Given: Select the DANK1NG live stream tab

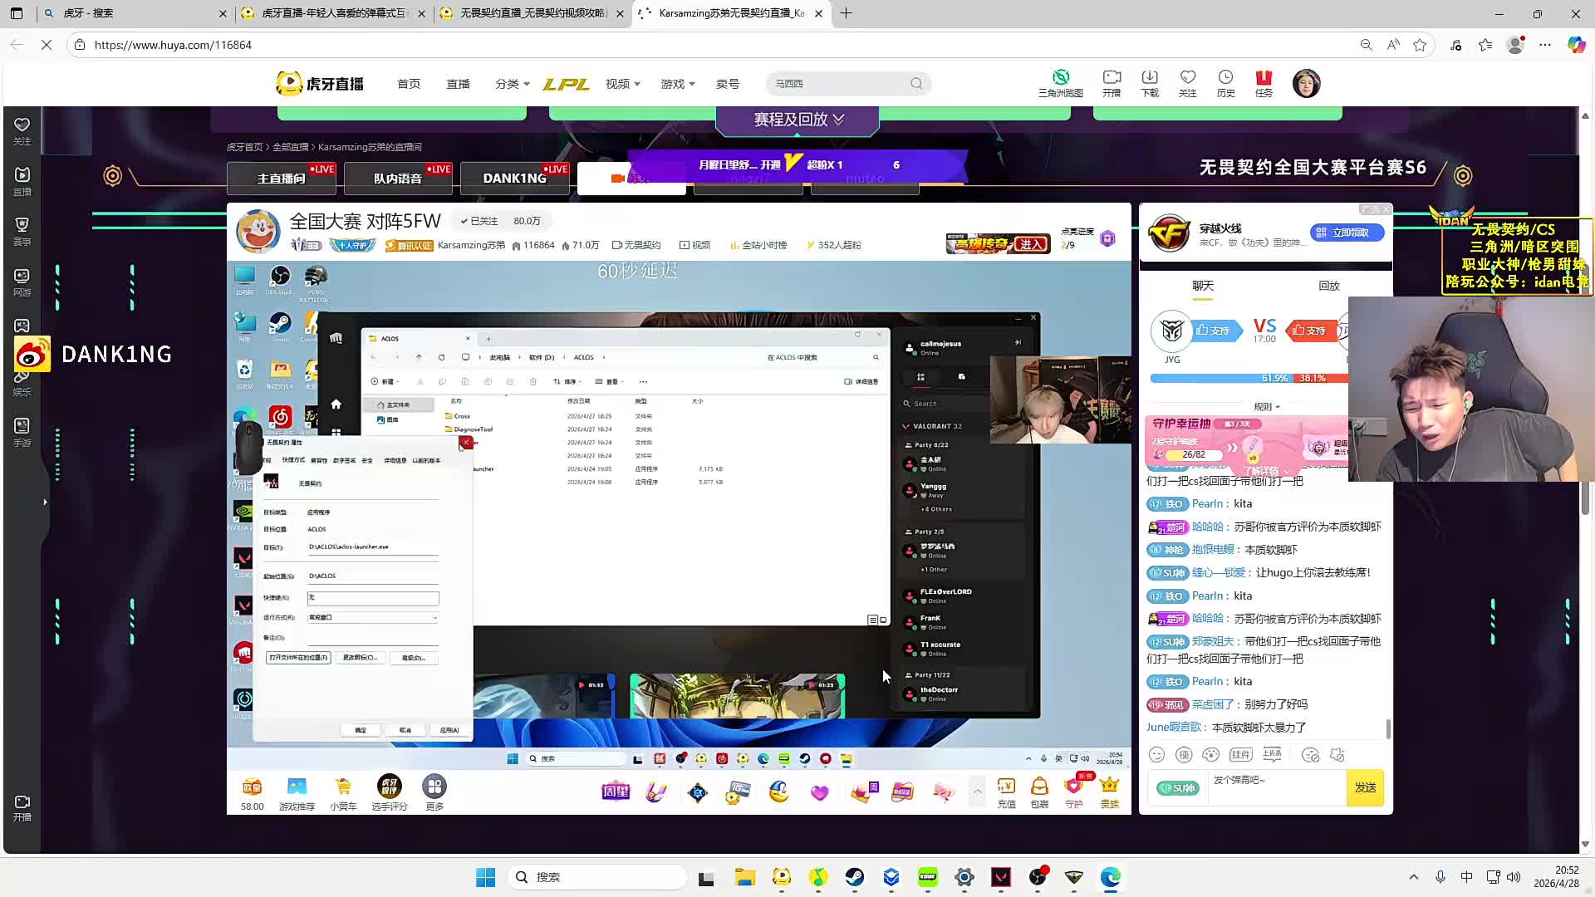Looking at the screenshot, I should (x=515, y=178).
